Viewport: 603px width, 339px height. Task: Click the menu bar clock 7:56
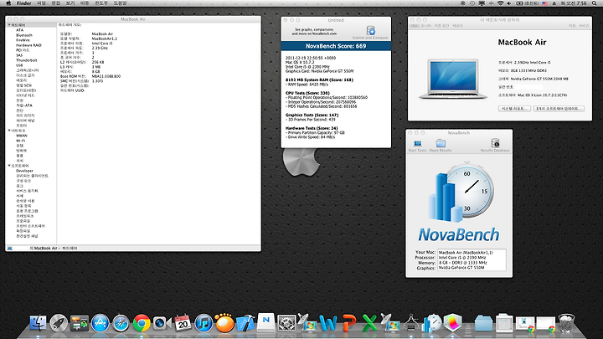point(574,3)
